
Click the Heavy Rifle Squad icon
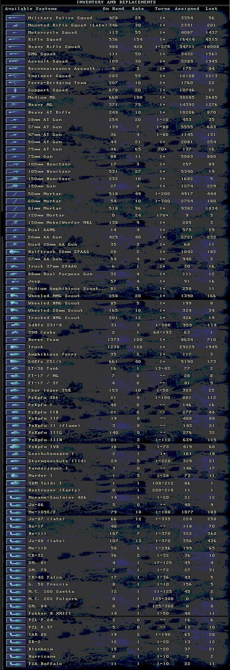coord(16,47)
